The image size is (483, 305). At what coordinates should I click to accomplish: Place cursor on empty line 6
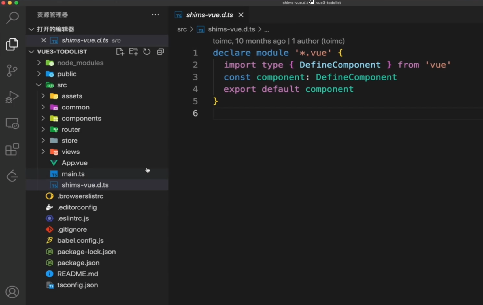[348, 113]
